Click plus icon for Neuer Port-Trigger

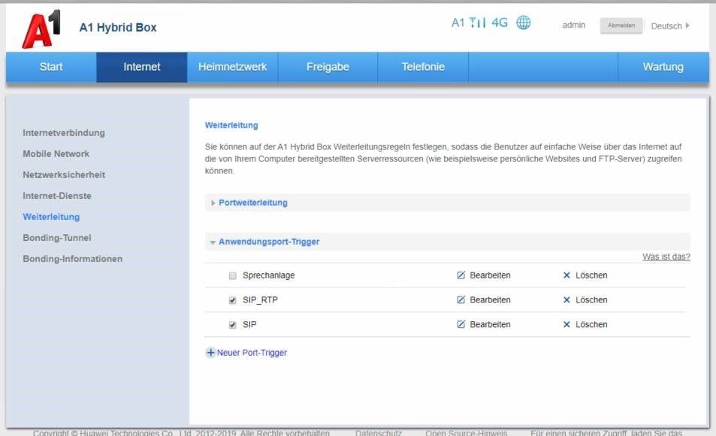211,353
